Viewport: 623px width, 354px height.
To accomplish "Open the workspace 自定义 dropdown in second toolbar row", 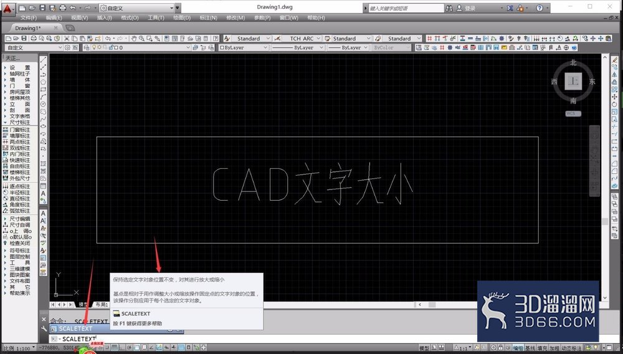I will pos(34,47).
